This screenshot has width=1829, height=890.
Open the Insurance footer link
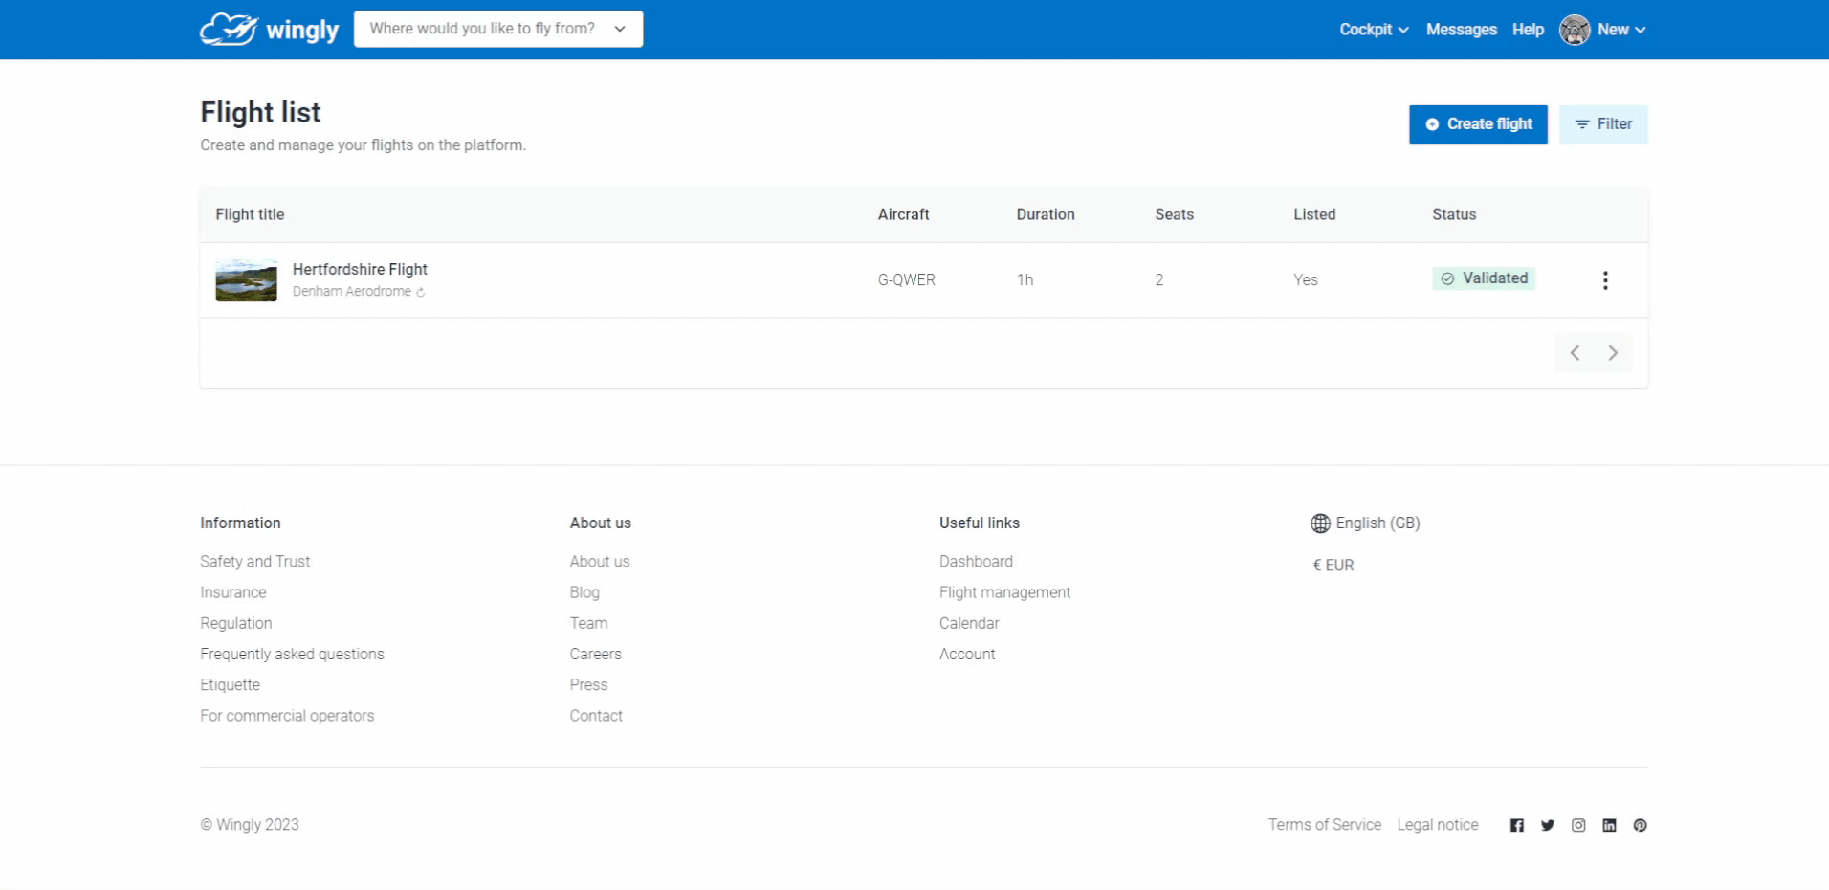[232, 592]
